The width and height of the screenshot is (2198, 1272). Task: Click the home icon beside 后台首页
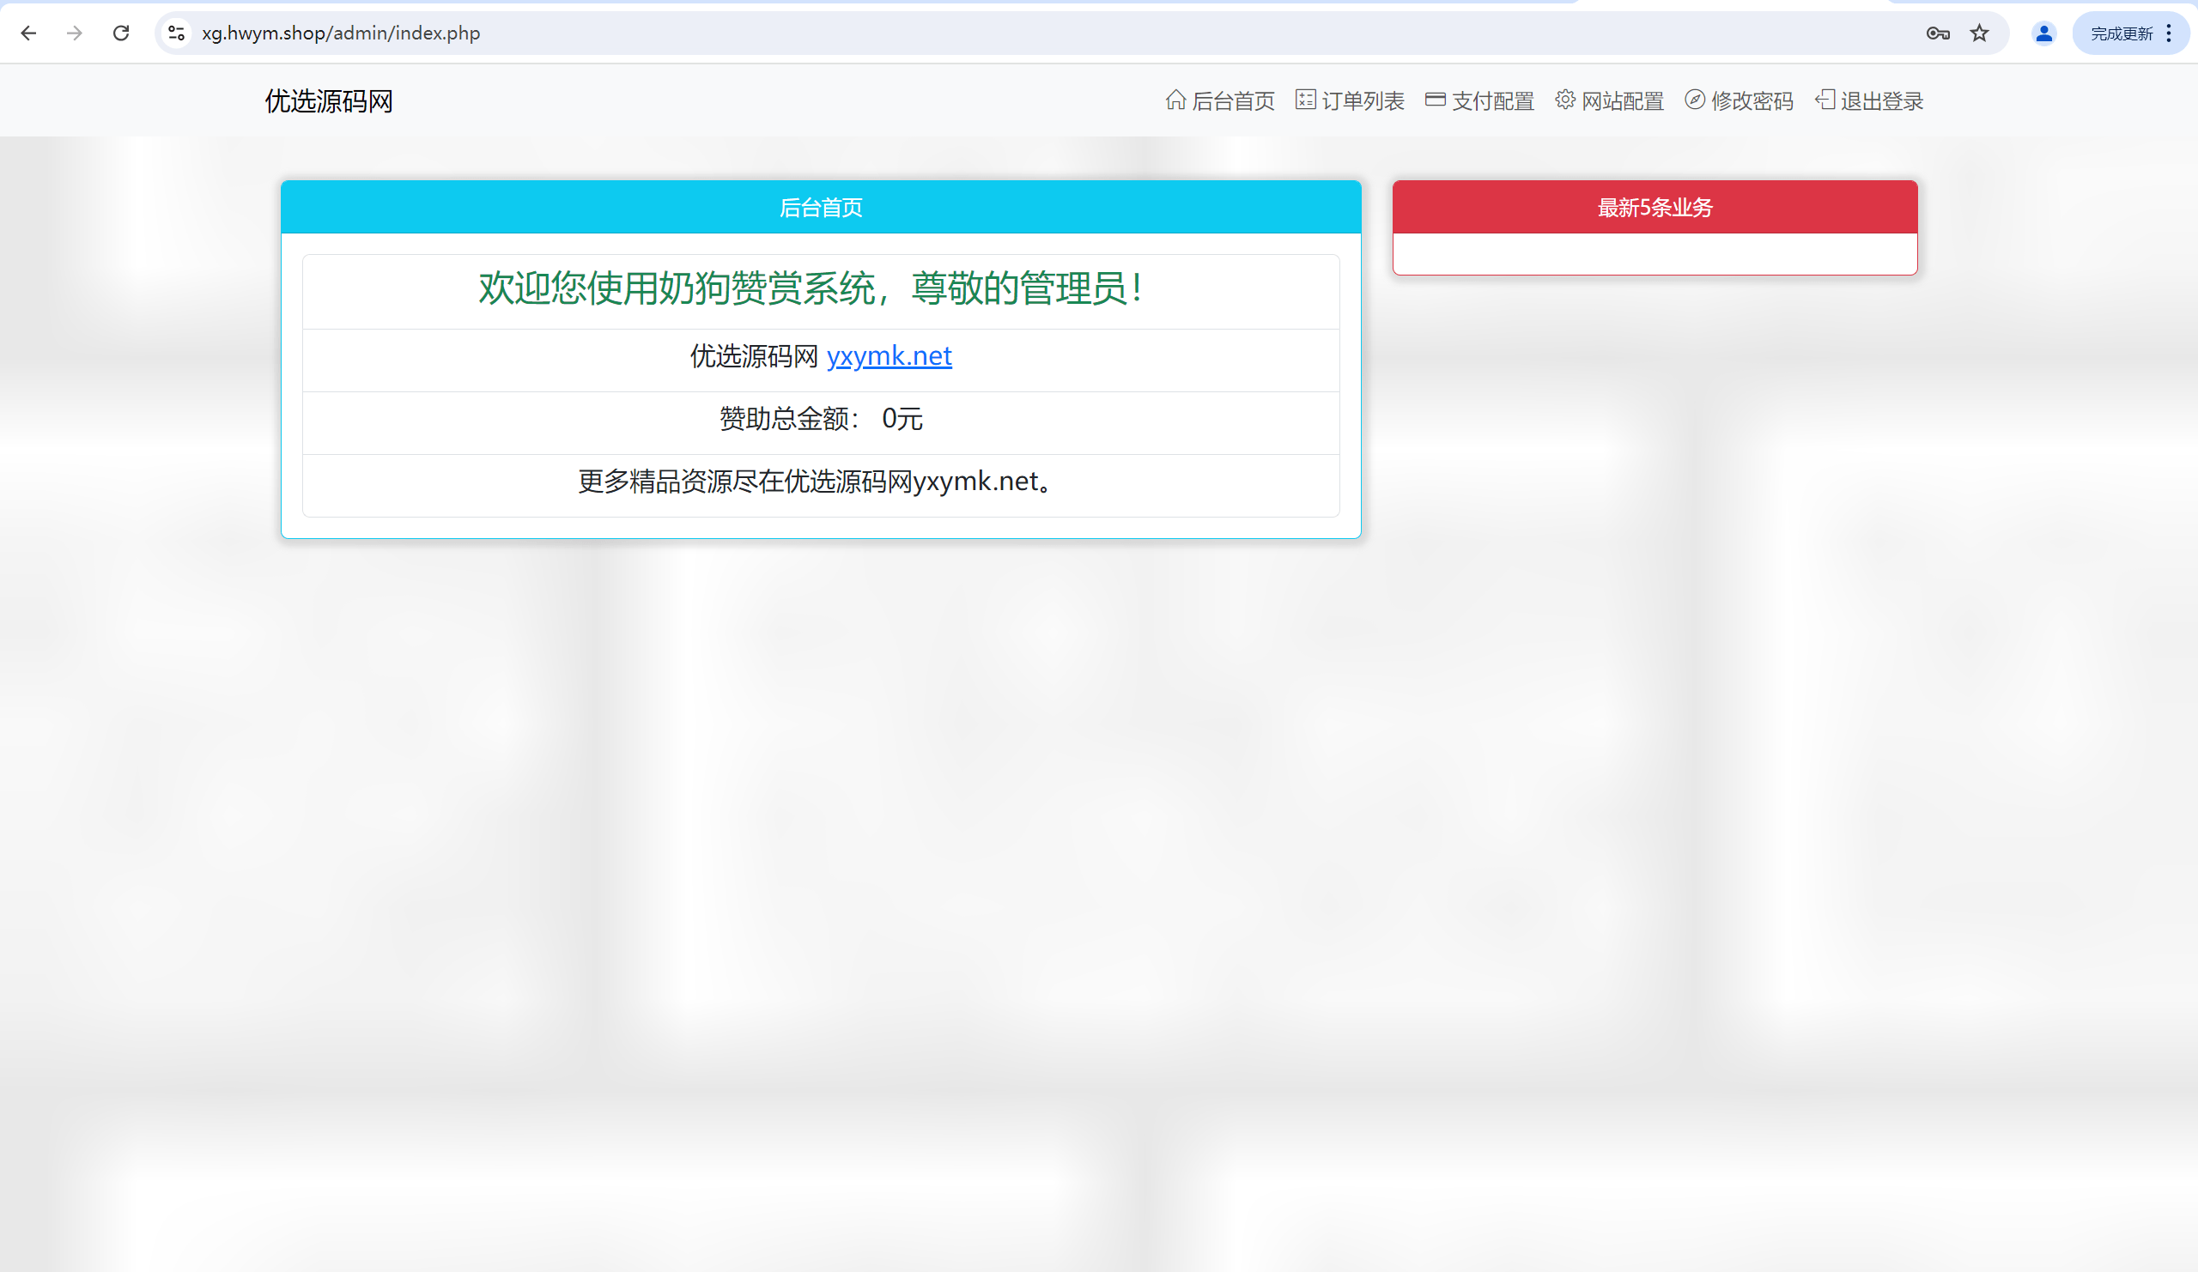tap(1175, 100)
